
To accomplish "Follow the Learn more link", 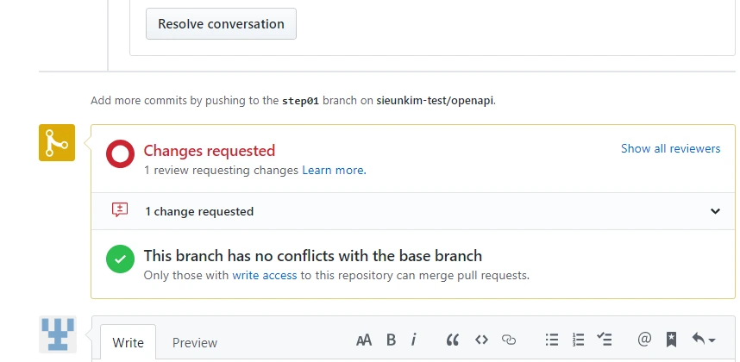I will pos(334,171).
